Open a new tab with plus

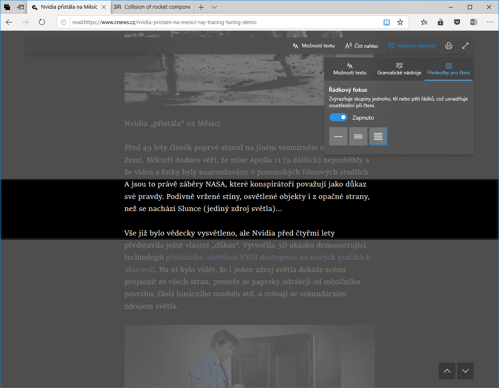click(x=201, y=7)
